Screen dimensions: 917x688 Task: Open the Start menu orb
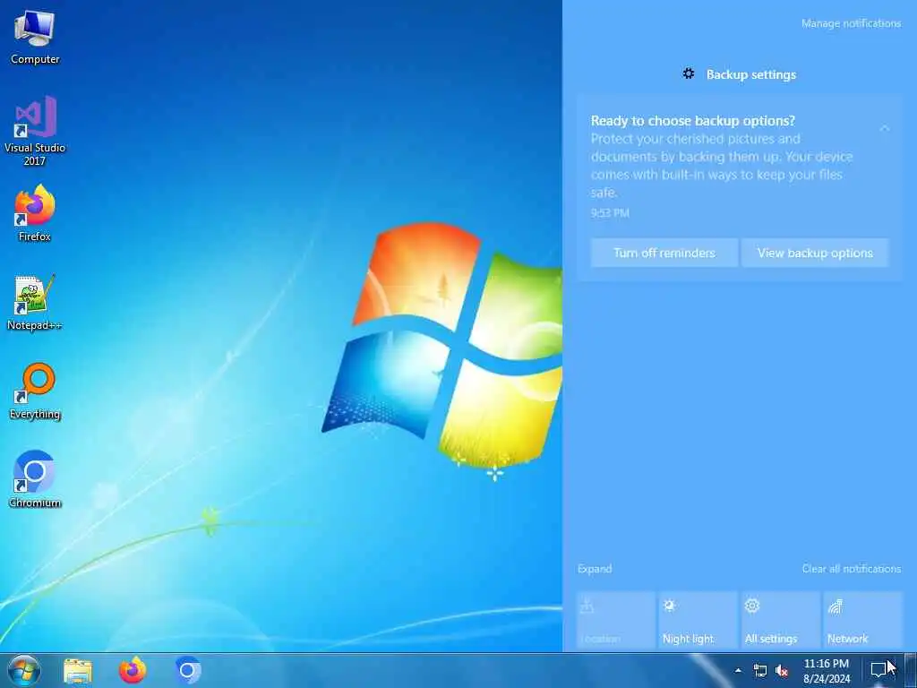click(24, 670)
